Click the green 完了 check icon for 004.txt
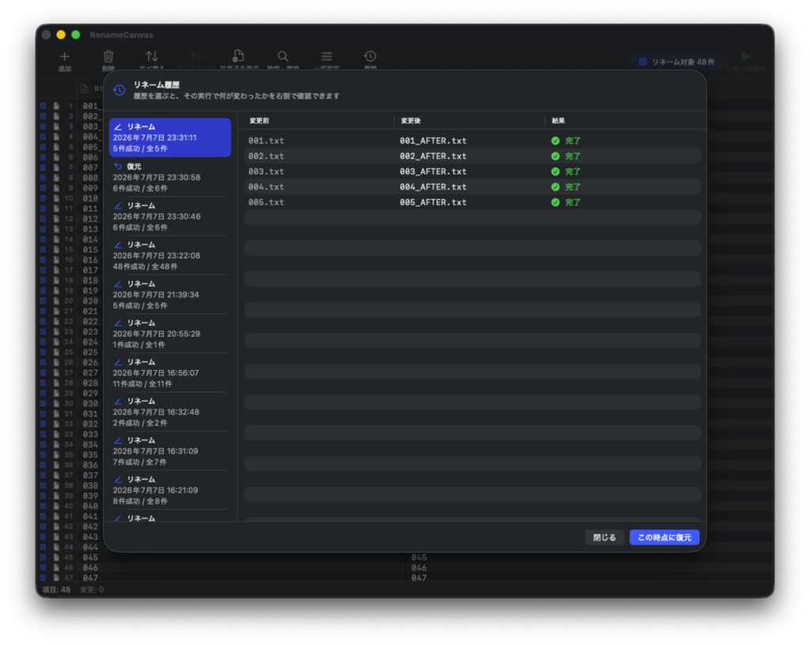 555,187
